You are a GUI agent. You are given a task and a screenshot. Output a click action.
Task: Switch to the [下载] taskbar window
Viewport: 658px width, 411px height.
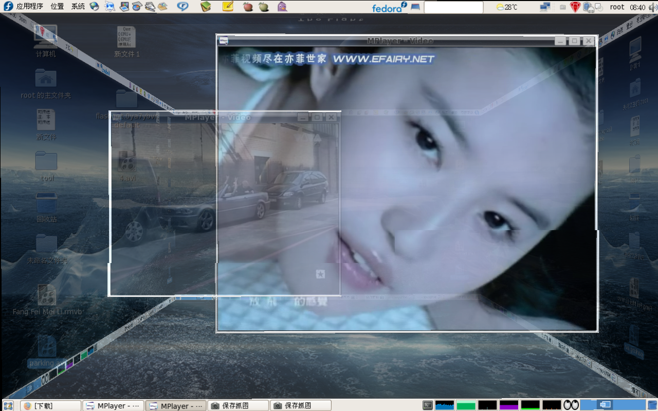click(51, 405)
